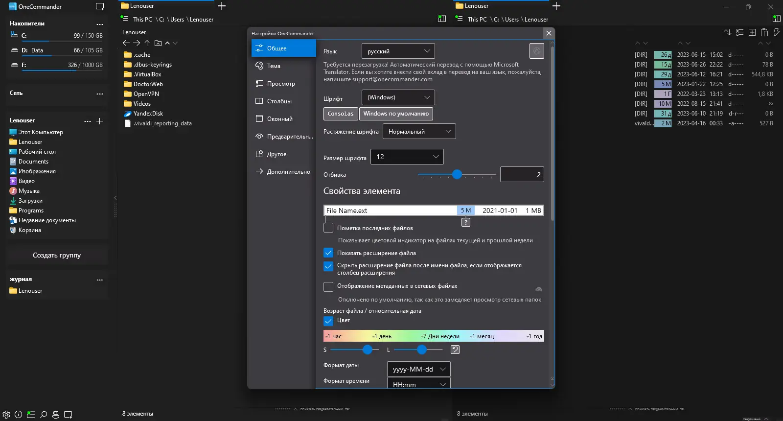Open the info icon in bottom toolbar
Image resolution: width=783 pixels, height=421 pixels.
click(19, 414)
